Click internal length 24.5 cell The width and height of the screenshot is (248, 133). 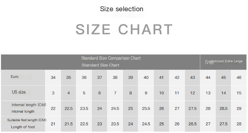(115, 109)
